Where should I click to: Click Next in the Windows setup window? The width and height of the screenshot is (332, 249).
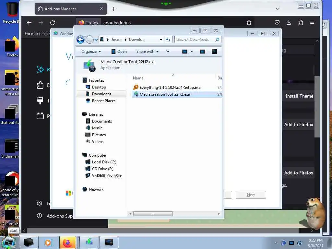[251, 195]
